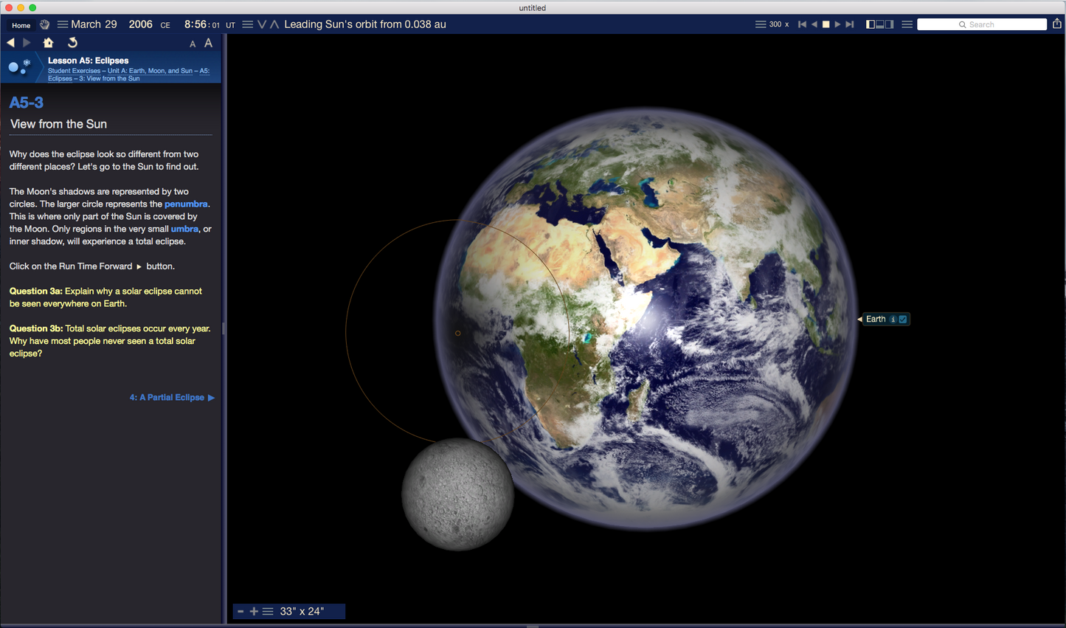Click the share icon beside search
This screenshot has width=1066, height=628.
[1056, 24]
